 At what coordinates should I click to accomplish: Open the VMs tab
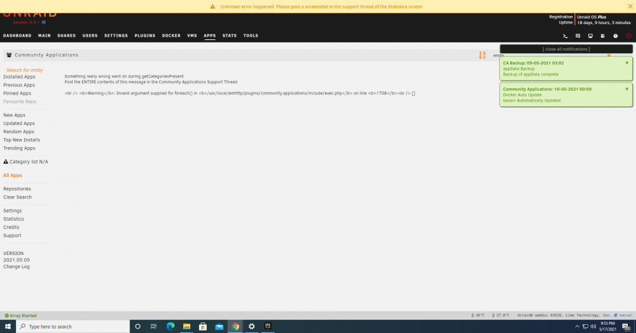[x=192, y=36]
